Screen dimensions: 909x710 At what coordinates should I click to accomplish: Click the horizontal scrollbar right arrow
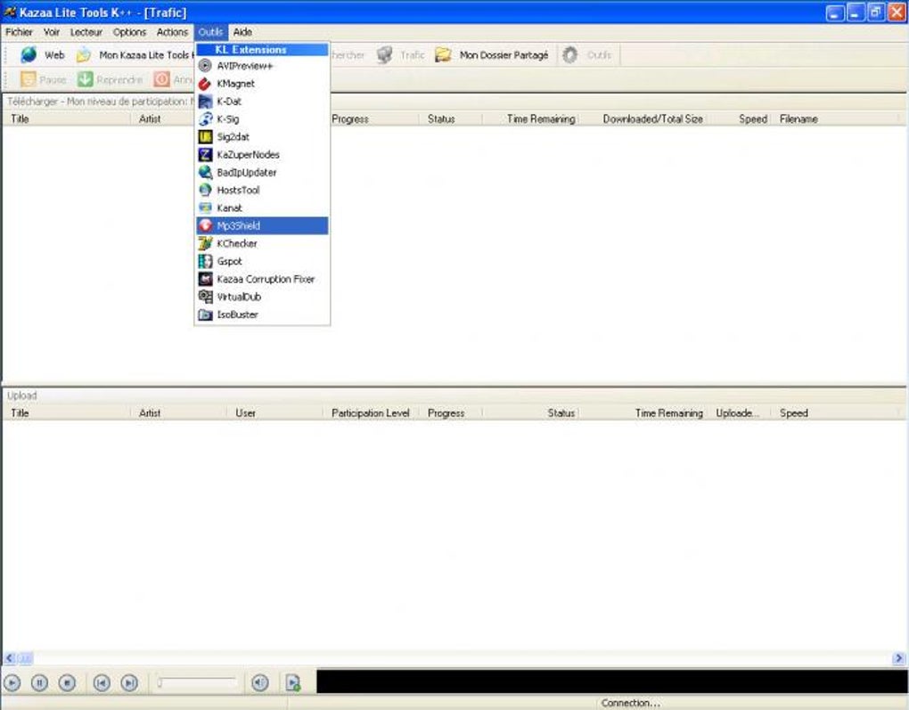click(898, 658)
